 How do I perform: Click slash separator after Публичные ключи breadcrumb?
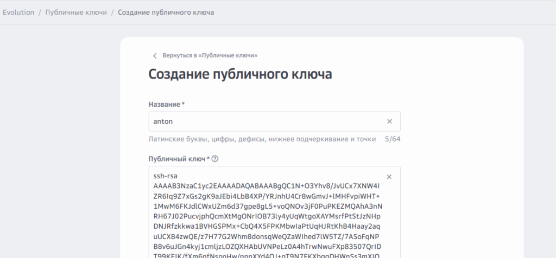[112, 12]
